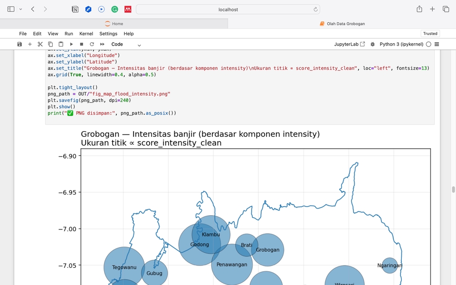Open the Code cell type dropdown
The width and height of the screenshot is (456, 285).
[126, 44]
